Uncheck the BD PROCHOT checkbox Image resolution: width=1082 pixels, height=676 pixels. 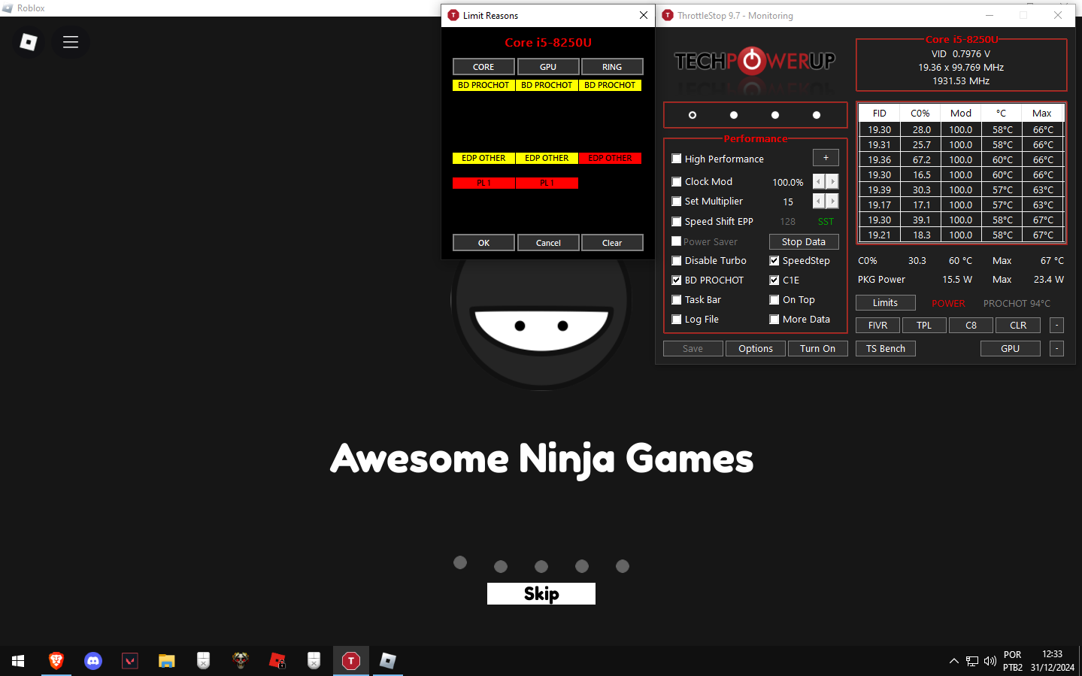point(677,280)
